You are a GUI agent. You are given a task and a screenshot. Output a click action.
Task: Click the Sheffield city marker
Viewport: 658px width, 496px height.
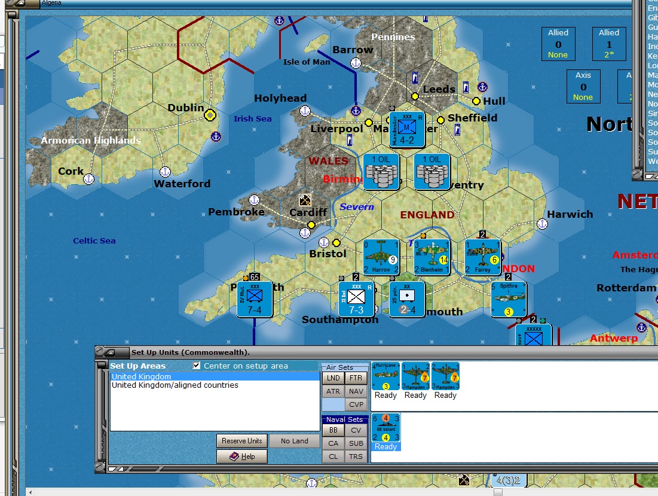click(440, 120)
